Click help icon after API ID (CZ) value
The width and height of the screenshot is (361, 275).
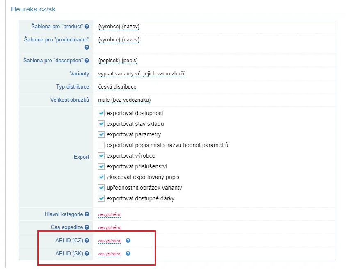pyautogui.click(x=128, y=240)
